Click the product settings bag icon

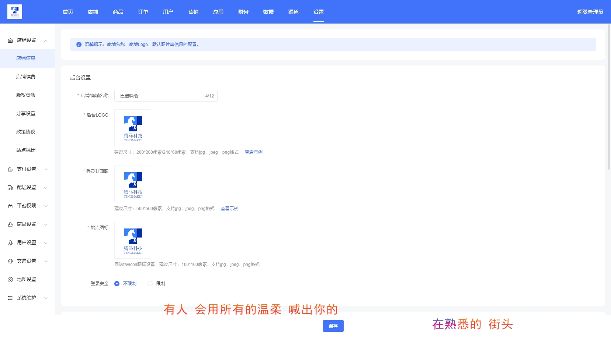pos(10,224)
